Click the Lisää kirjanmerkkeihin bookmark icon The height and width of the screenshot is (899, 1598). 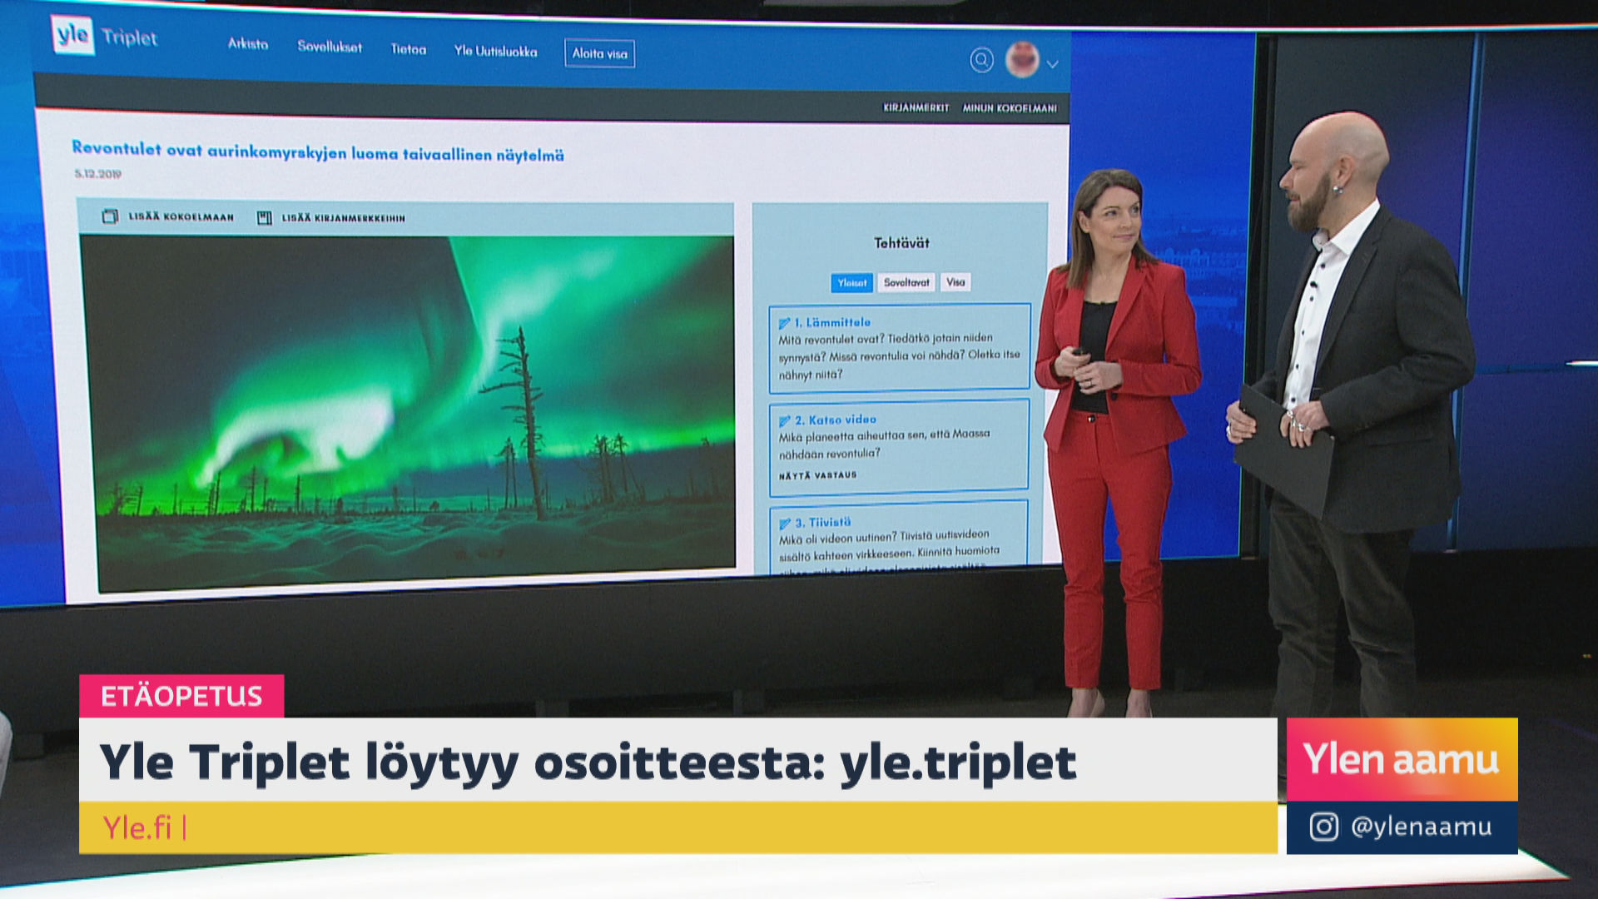(265, 218)
